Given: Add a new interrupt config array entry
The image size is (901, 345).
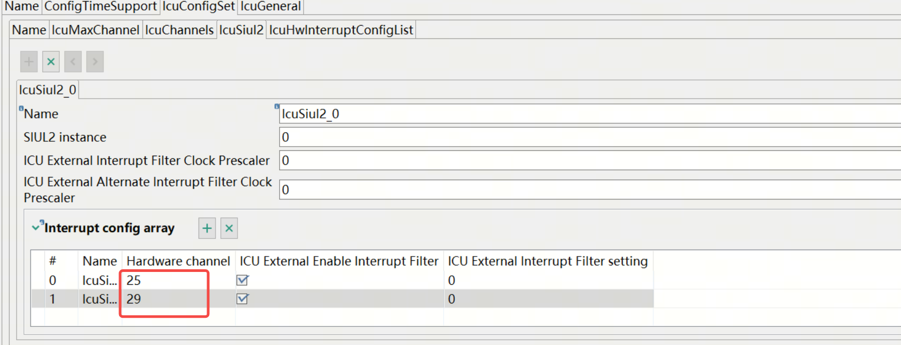Looking at the screenshot, I should pyautogui.click(x=207, y=228).
